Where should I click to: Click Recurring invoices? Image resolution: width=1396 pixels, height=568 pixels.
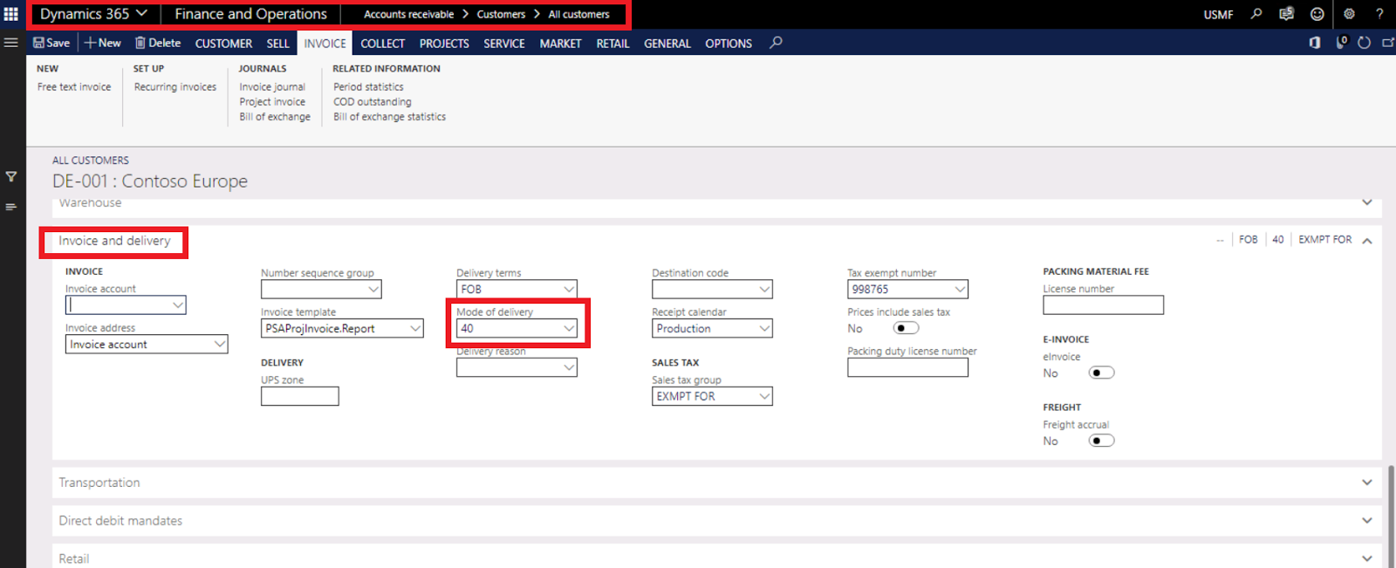click(x=175, y=87)
